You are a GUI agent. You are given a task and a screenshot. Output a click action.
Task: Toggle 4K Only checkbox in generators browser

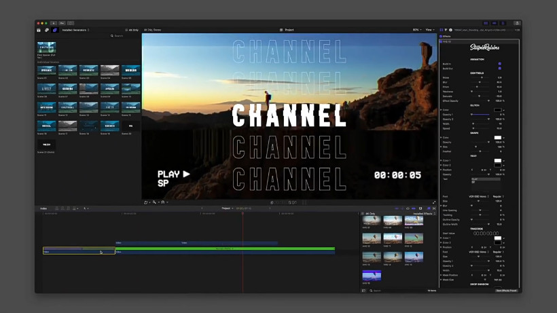[126, 30]
